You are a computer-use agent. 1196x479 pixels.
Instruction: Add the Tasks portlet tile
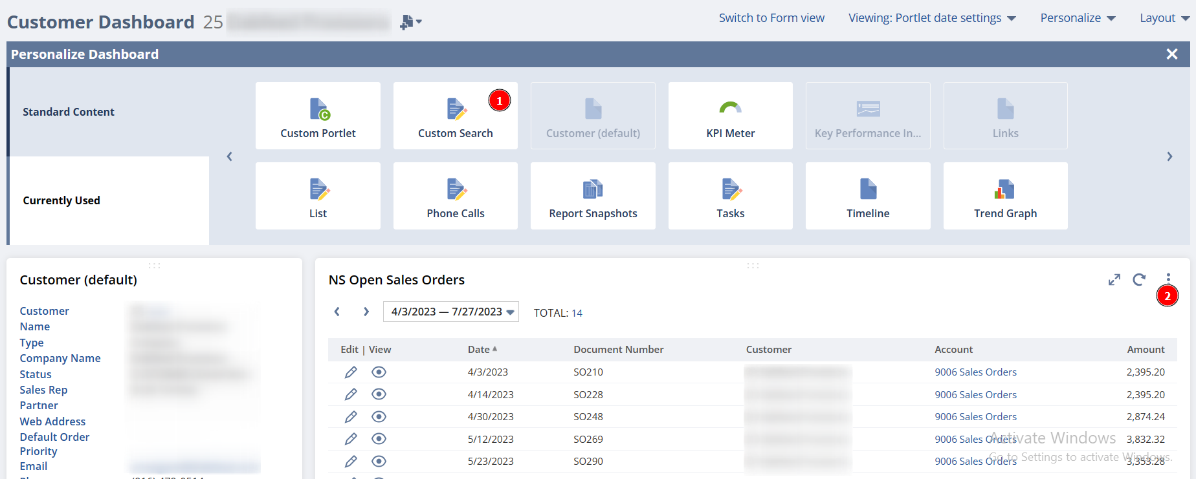click(x=730, y=196)
